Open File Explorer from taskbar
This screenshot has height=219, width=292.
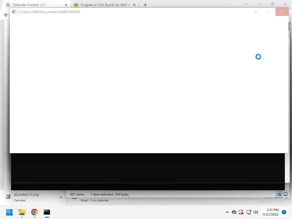coord(22,212)
